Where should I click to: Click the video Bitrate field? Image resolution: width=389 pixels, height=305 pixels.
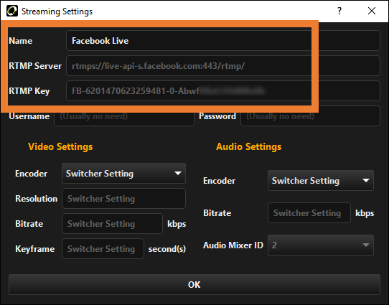[x=112, y=224]
